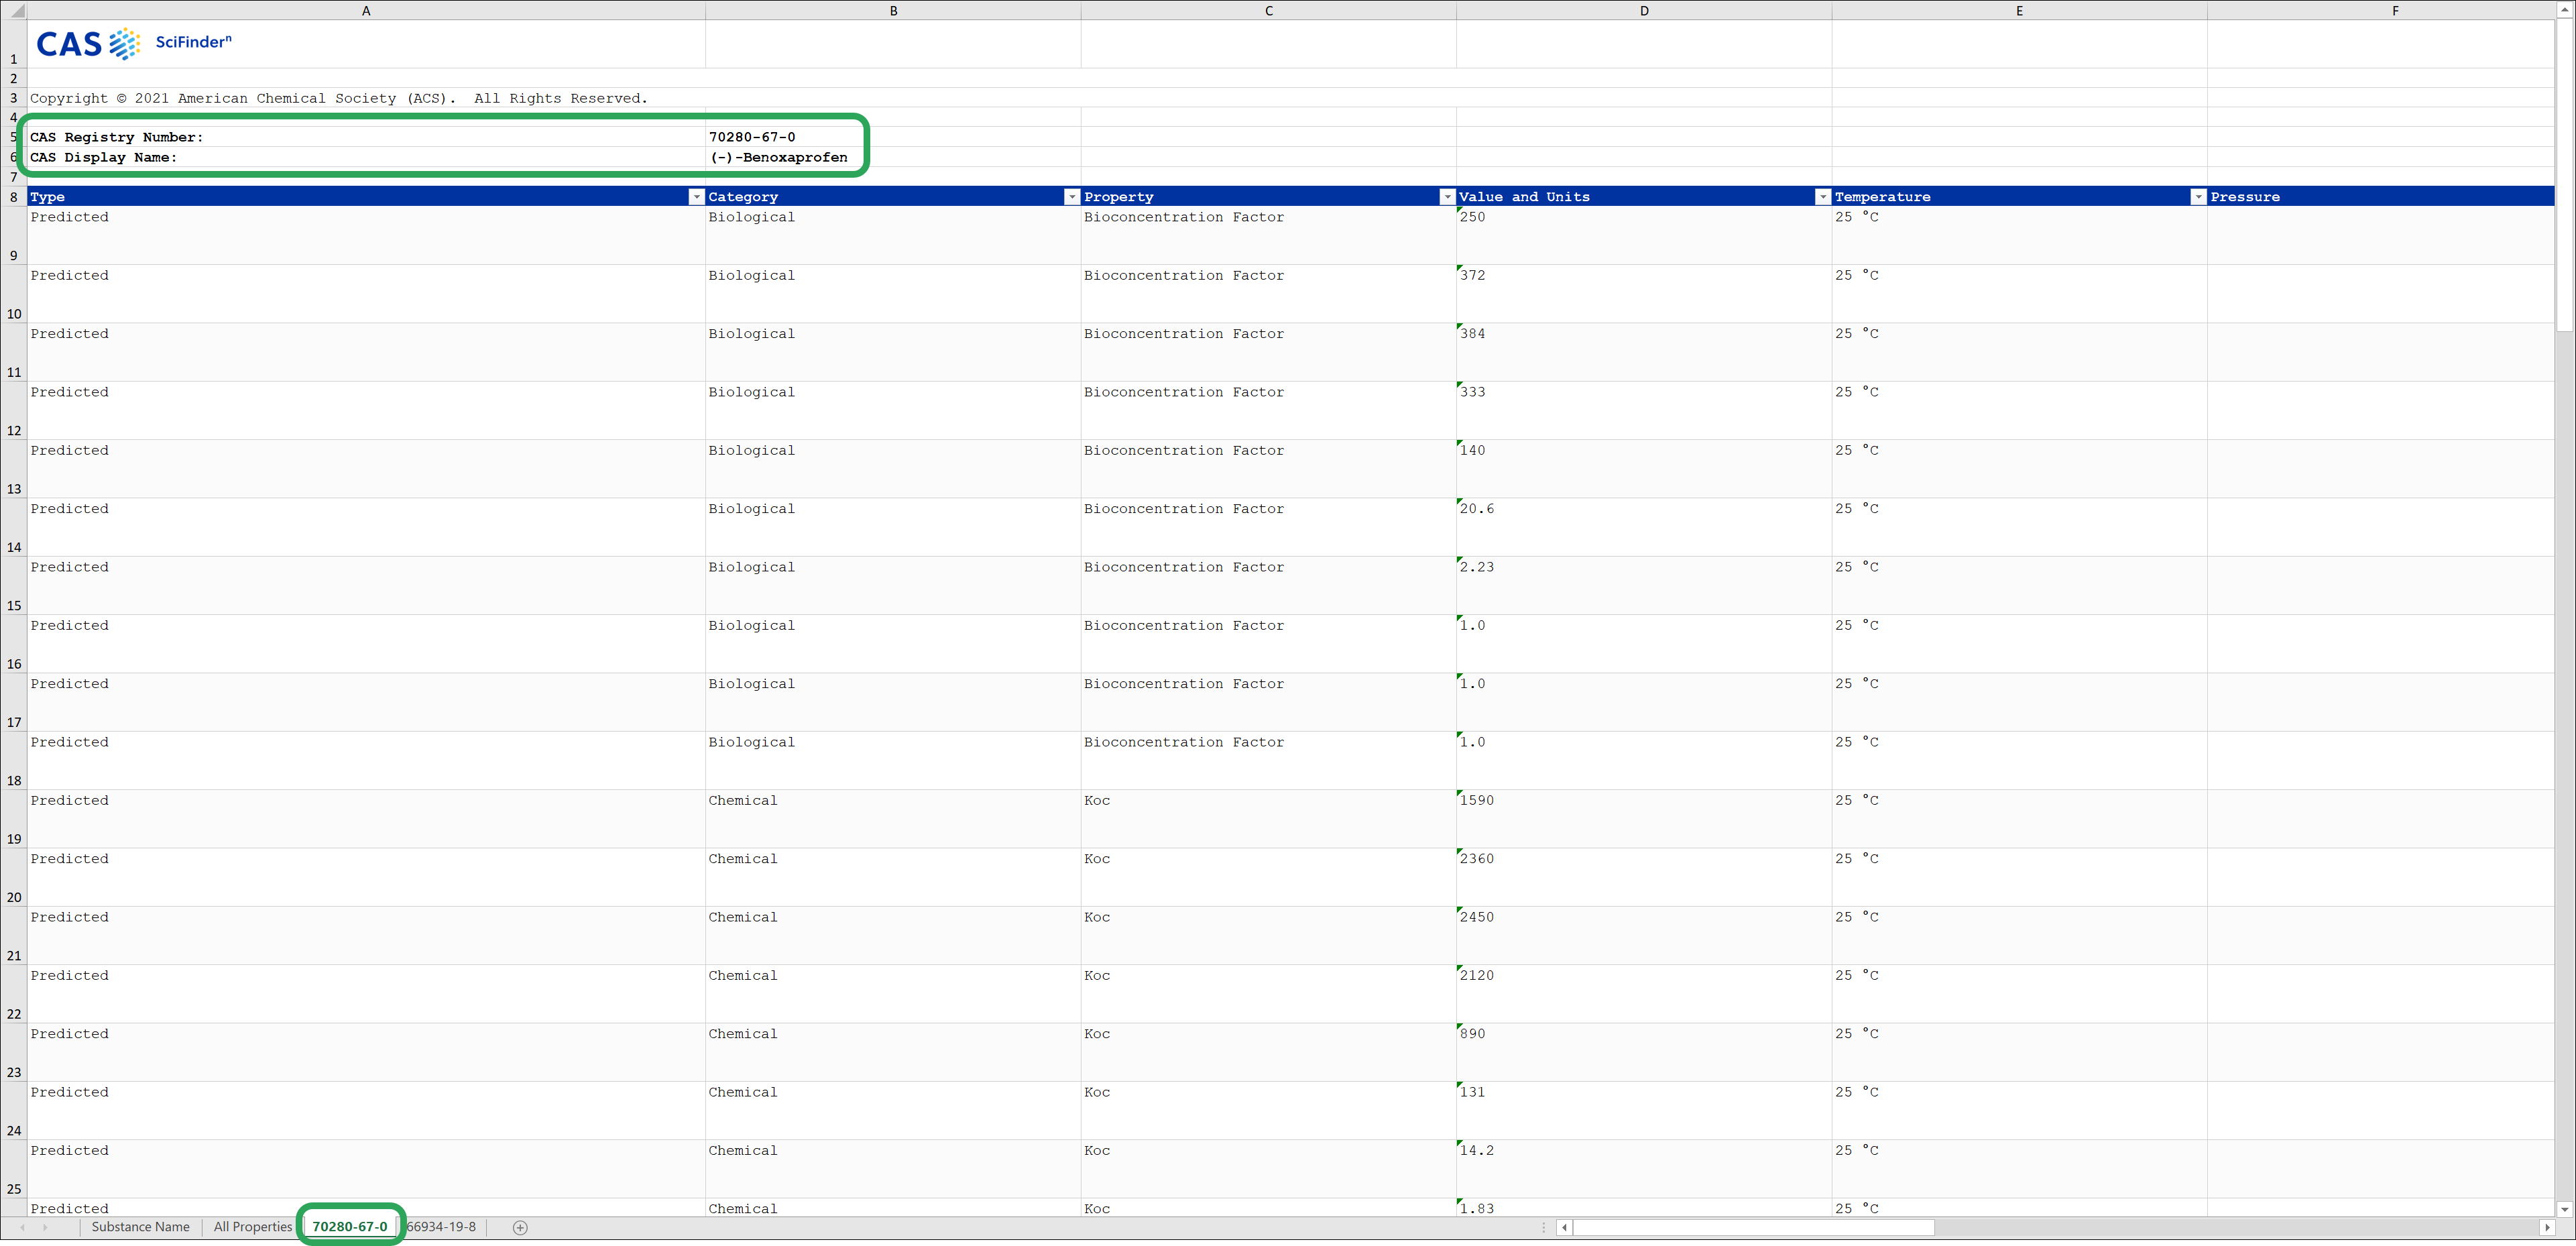Click the CAS Display Name label cell
Screen dimensions: 2576x1246
[366, 157]
